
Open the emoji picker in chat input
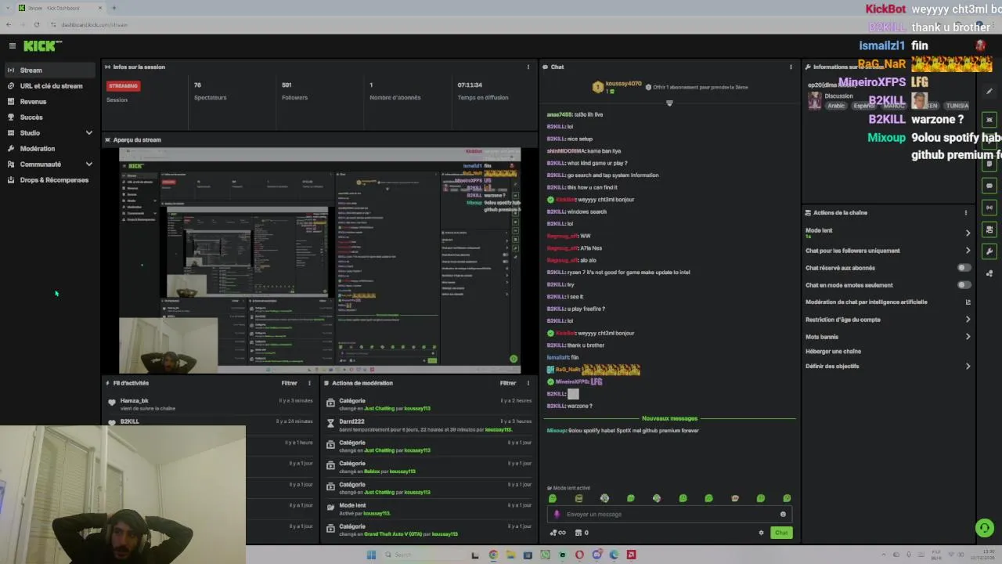click(x=783, y=515)
